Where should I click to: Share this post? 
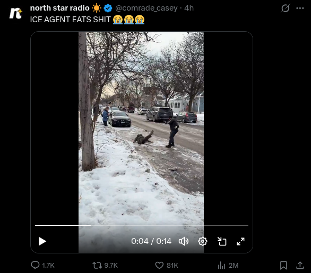coord(300,265)
